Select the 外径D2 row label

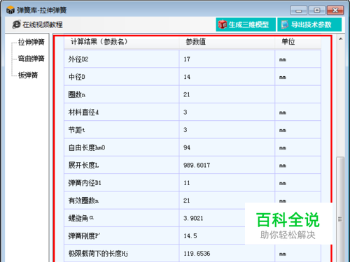click(78, 59)
